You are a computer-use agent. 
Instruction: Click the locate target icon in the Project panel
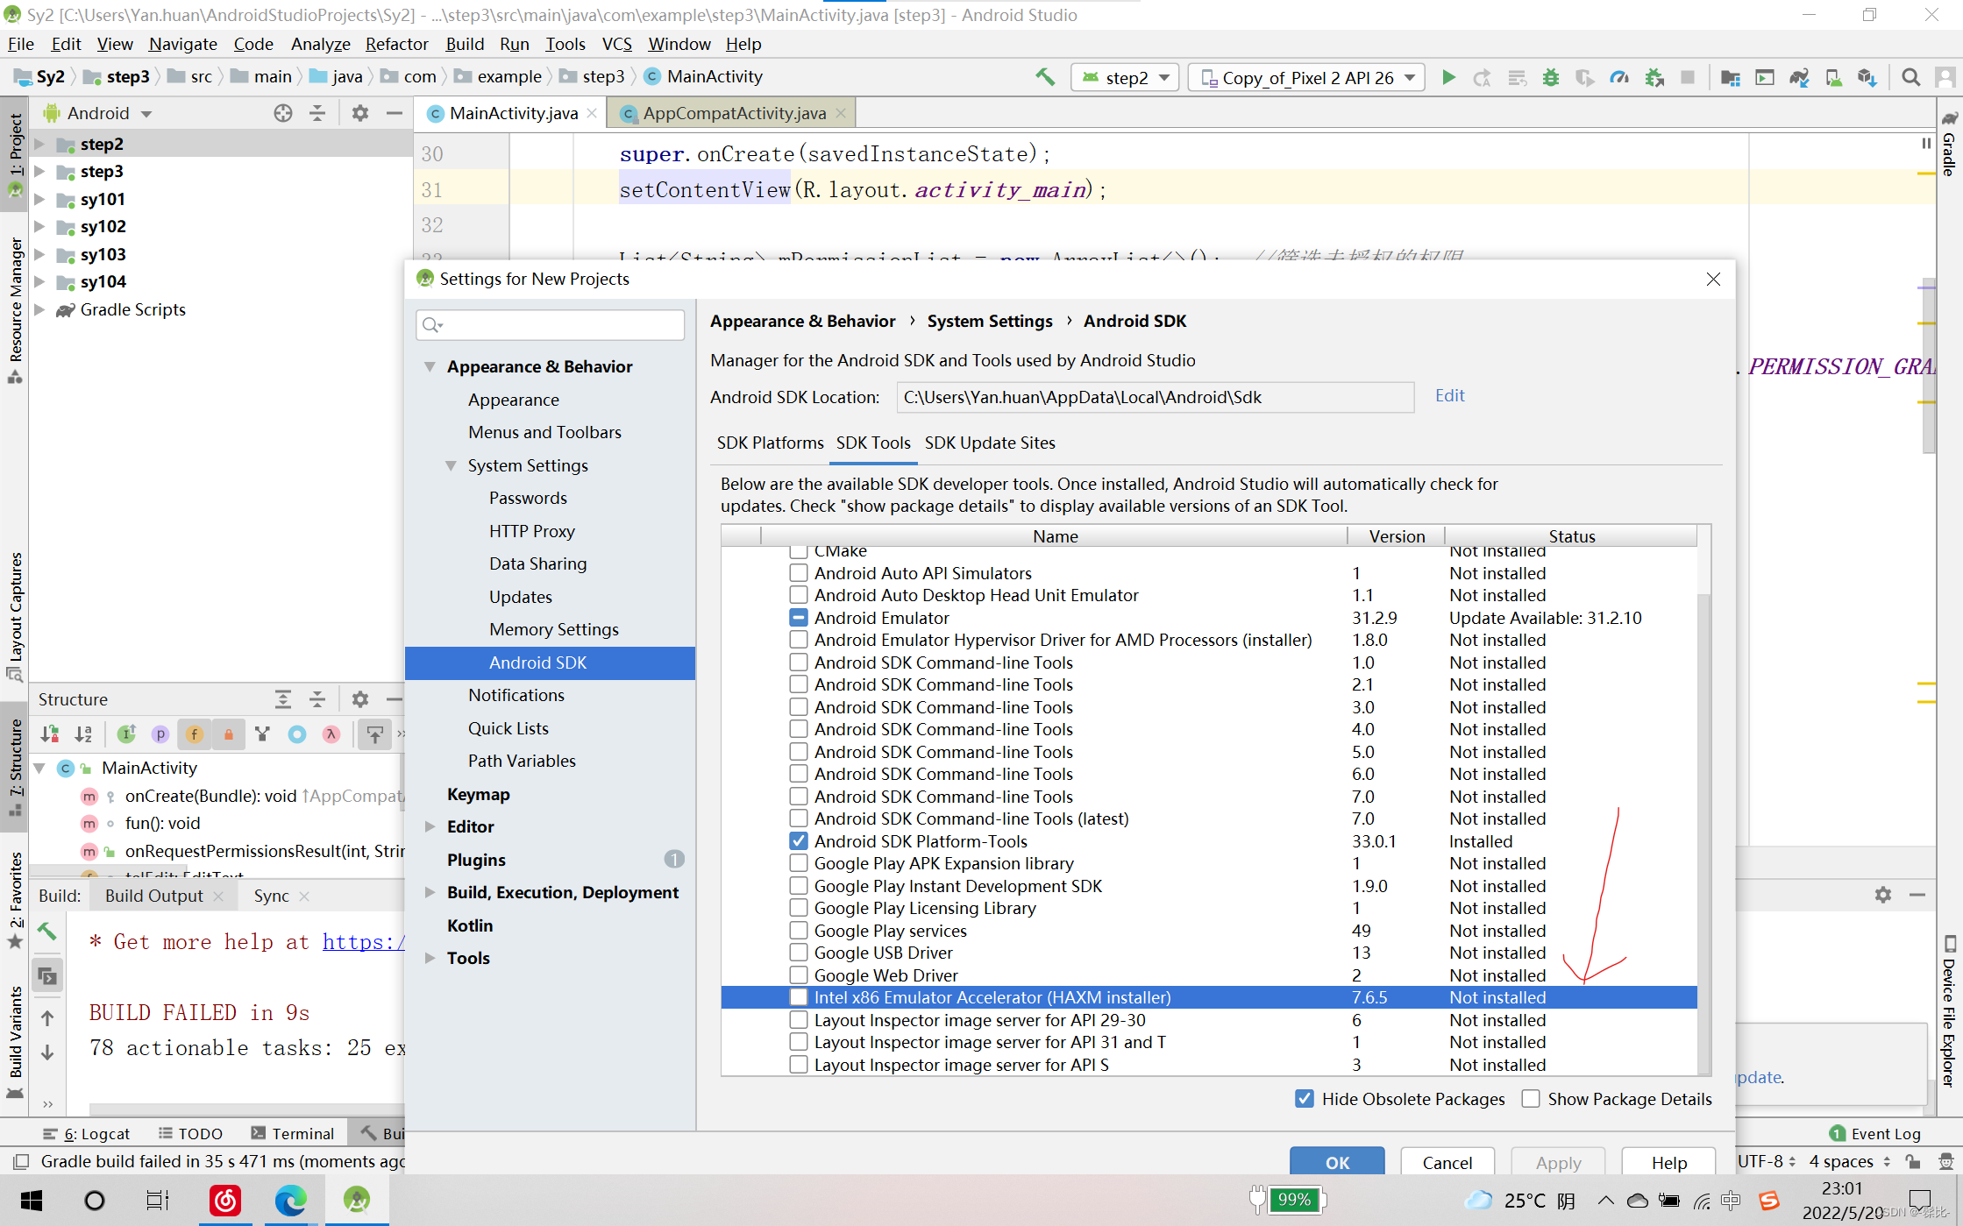[x=282, y=113]
